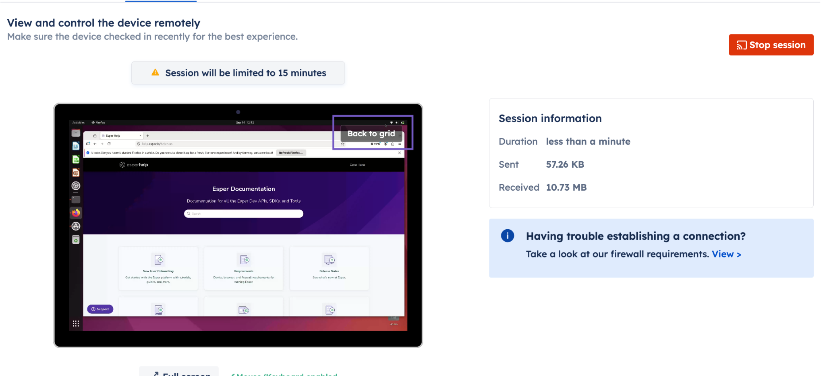Open a new tab with the plus icon
Viewport: 825px width, 376px height.
(x=148, y=136)
